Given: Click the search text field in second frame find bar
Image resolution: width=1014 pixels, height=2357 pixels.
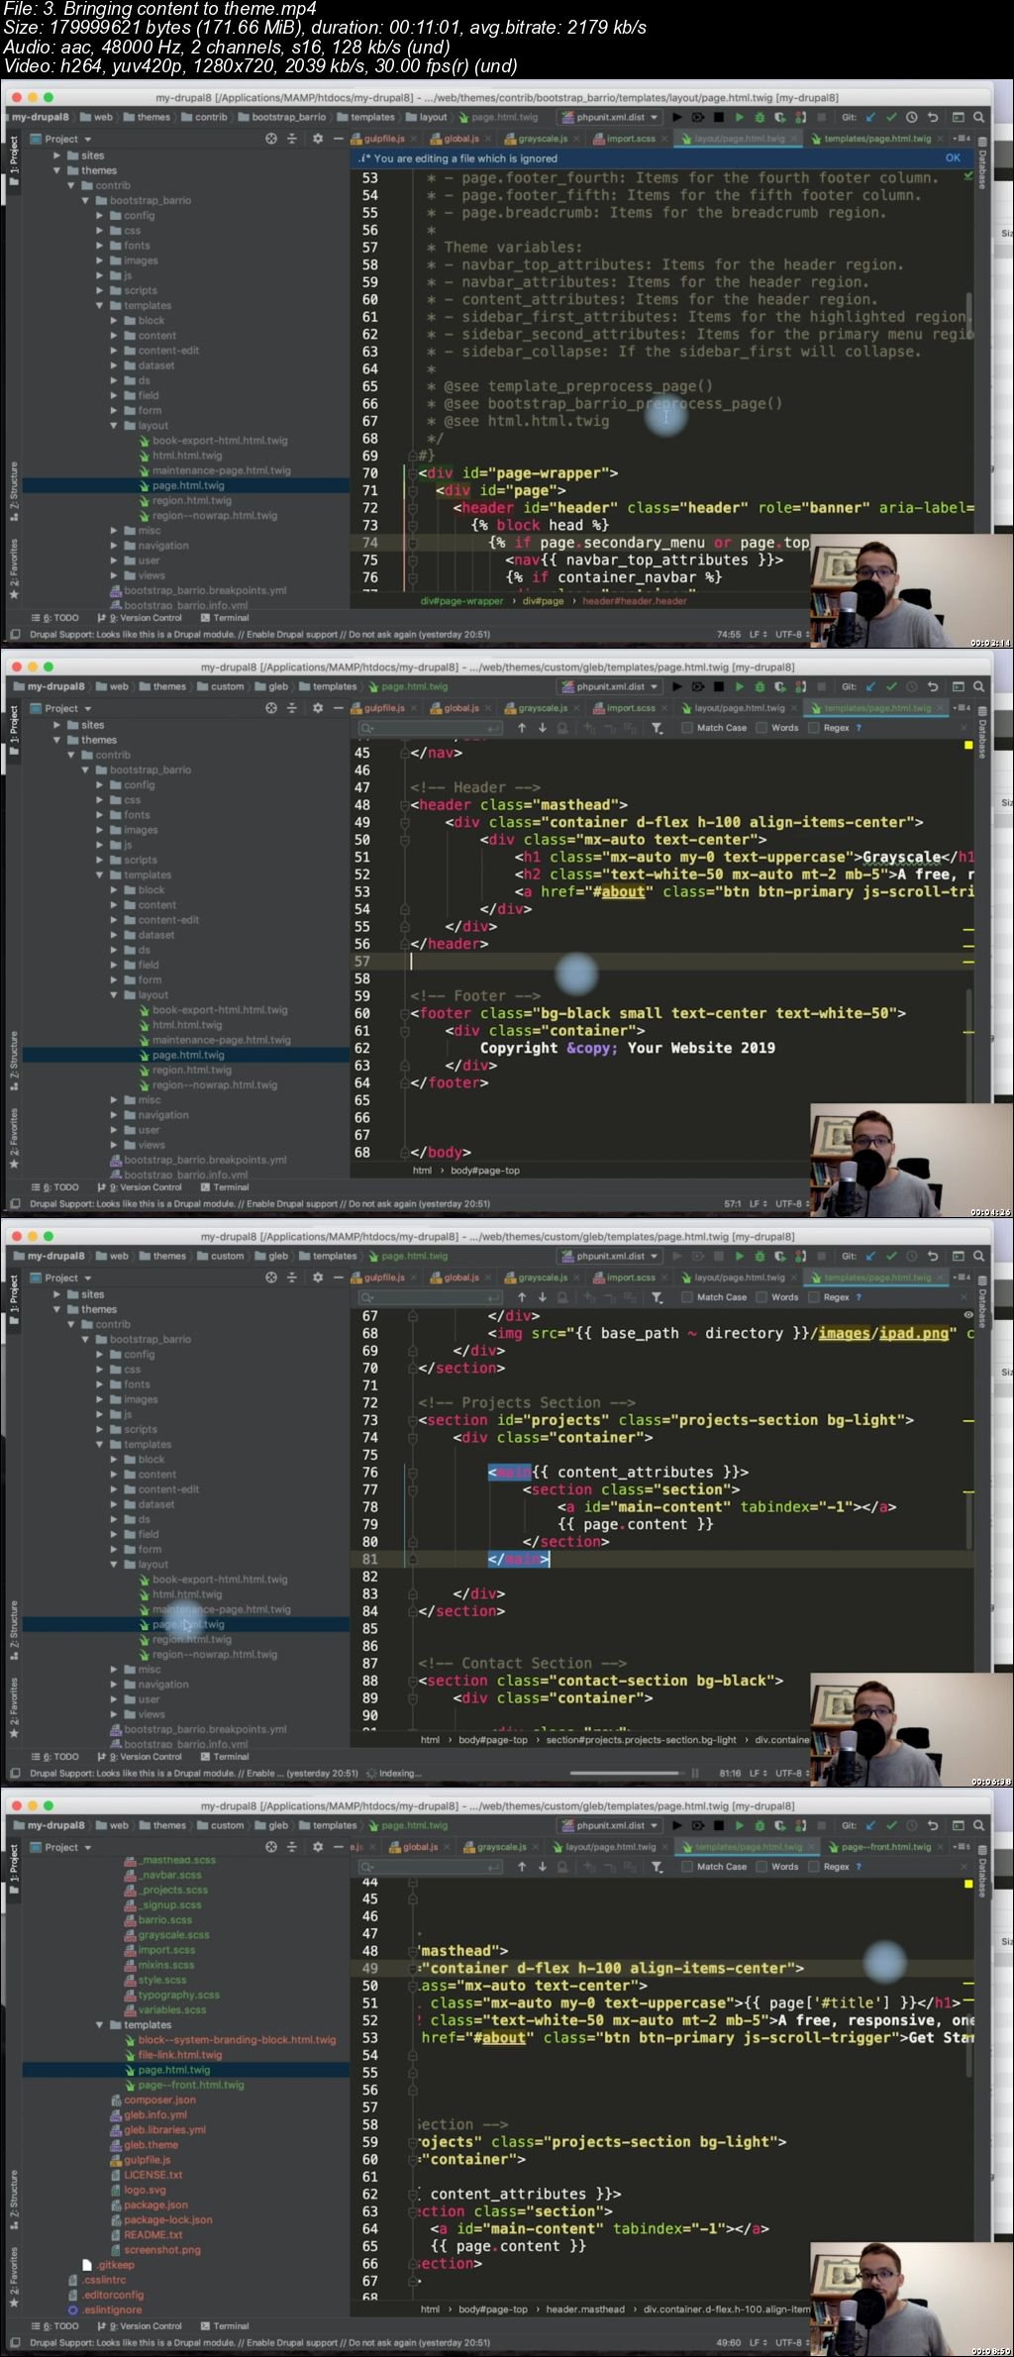Looking at the screenshot, I should (432, 728).
